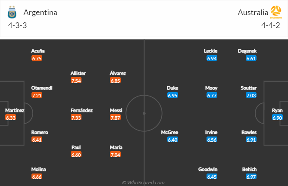Select player Goodwin in the lineup
The image size is (288, 186).
coord(208,169)
